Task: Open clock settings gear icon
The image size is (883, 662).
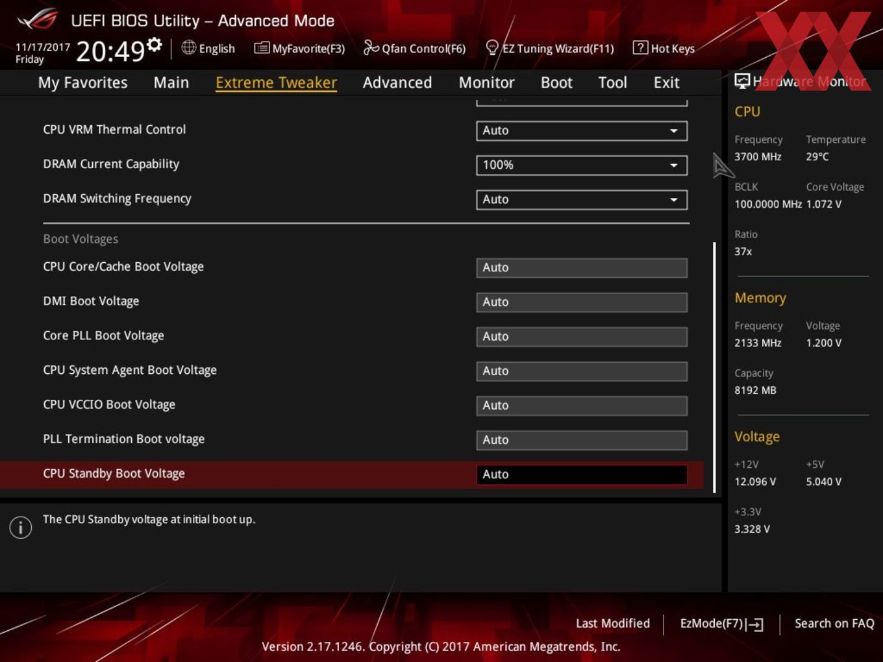Action: pos(155,44)
